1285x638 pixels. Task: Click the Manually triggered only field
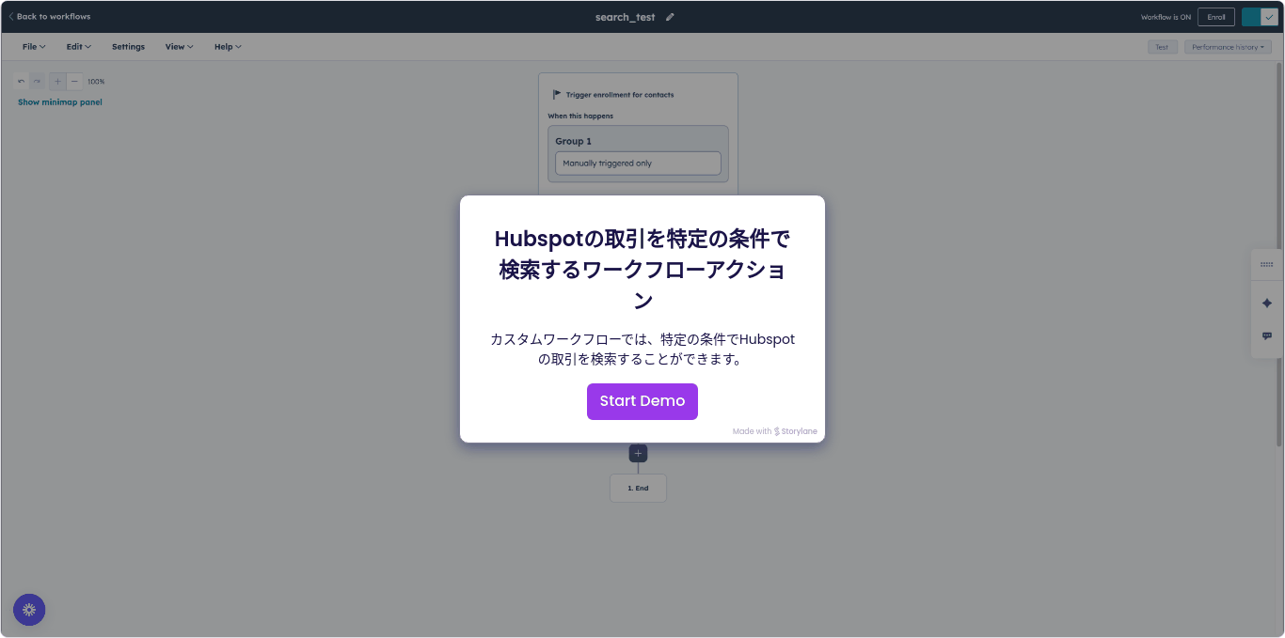[x=638, y=163]
